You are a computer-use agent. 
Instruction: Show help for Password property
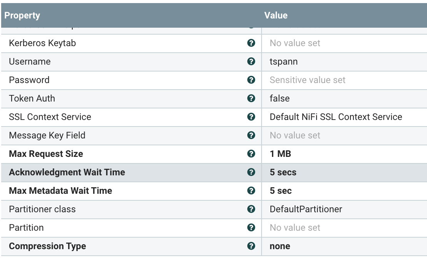pyautogui.click(x=251, y=80)
